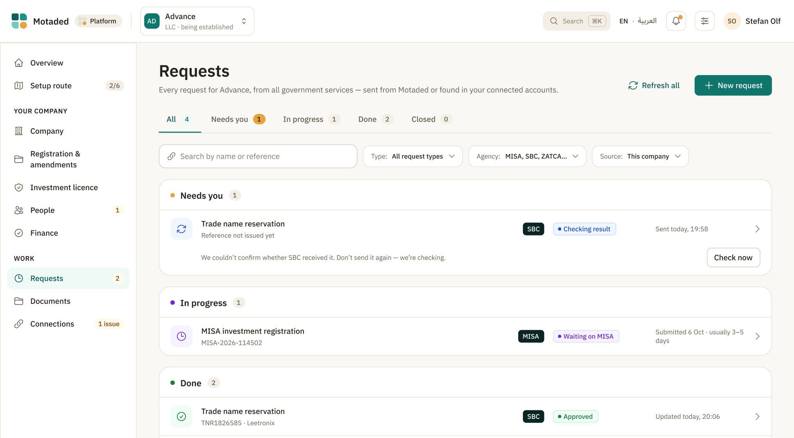Image resolution: width=794 pixels, height=438 pixels.
Task: Expand the Advance company switcher
Action: pyautogui.click(x=197, y=21)
